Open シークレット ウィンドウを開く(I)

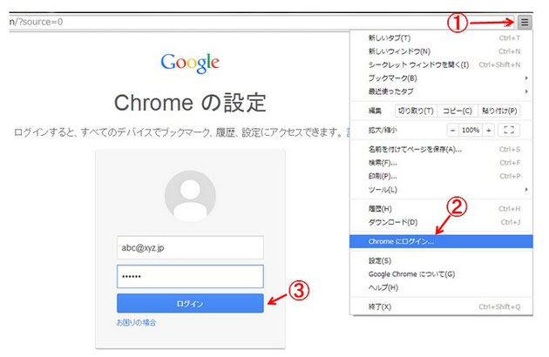tap(441, 64)
